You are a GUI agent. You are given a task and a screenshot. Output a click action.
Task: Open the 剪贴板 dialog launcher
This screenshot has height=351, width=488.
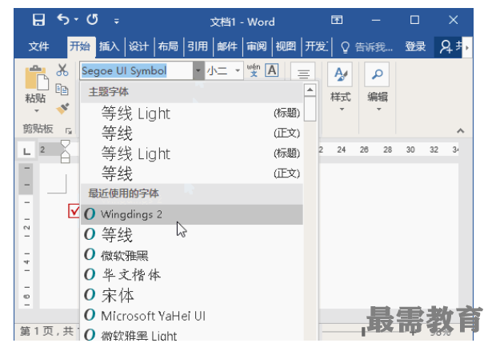pyautogui.click(x=69, y=131)
